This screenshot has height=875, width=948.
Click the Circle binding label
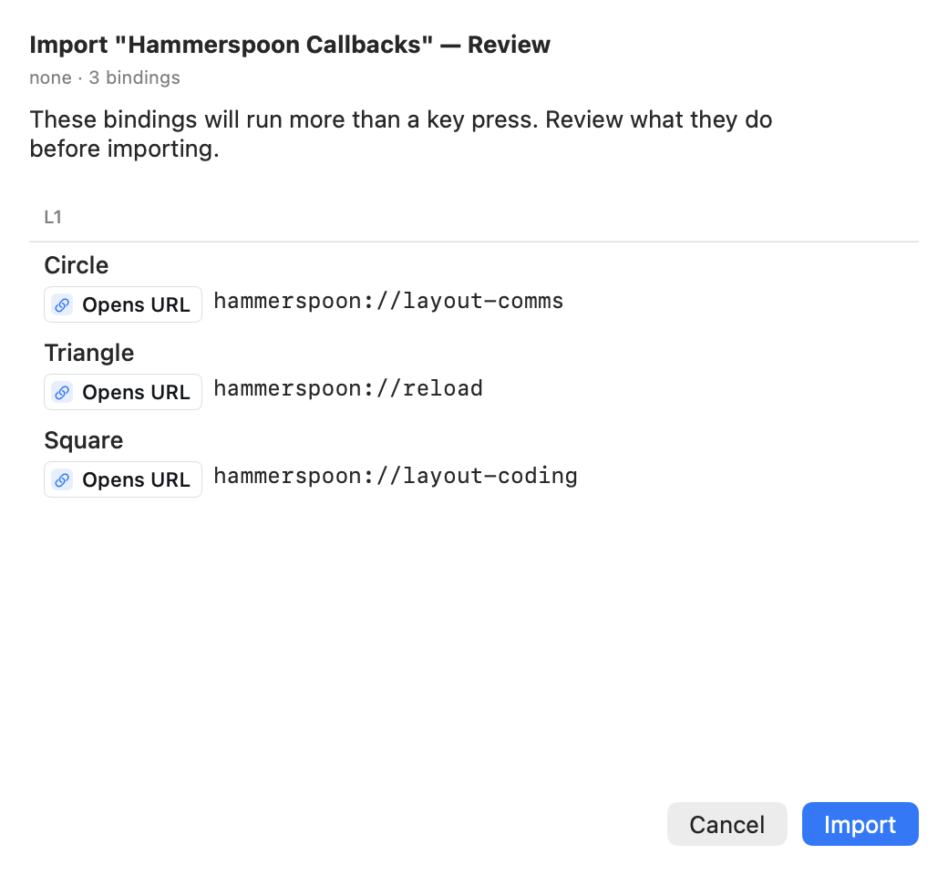pos(77,265)
